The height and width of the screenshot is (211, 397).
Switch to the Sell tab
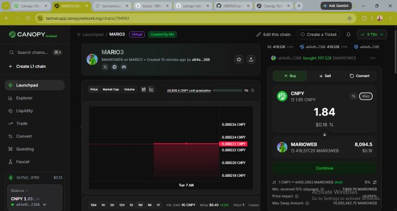coord(325,76)
